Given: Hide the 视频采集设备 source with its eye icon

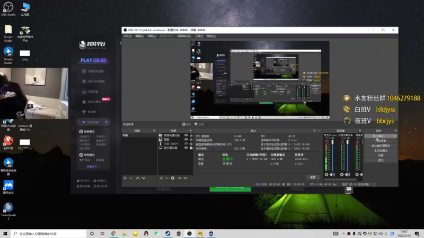Looking at the screenshot, I should [x=186, y=135].
